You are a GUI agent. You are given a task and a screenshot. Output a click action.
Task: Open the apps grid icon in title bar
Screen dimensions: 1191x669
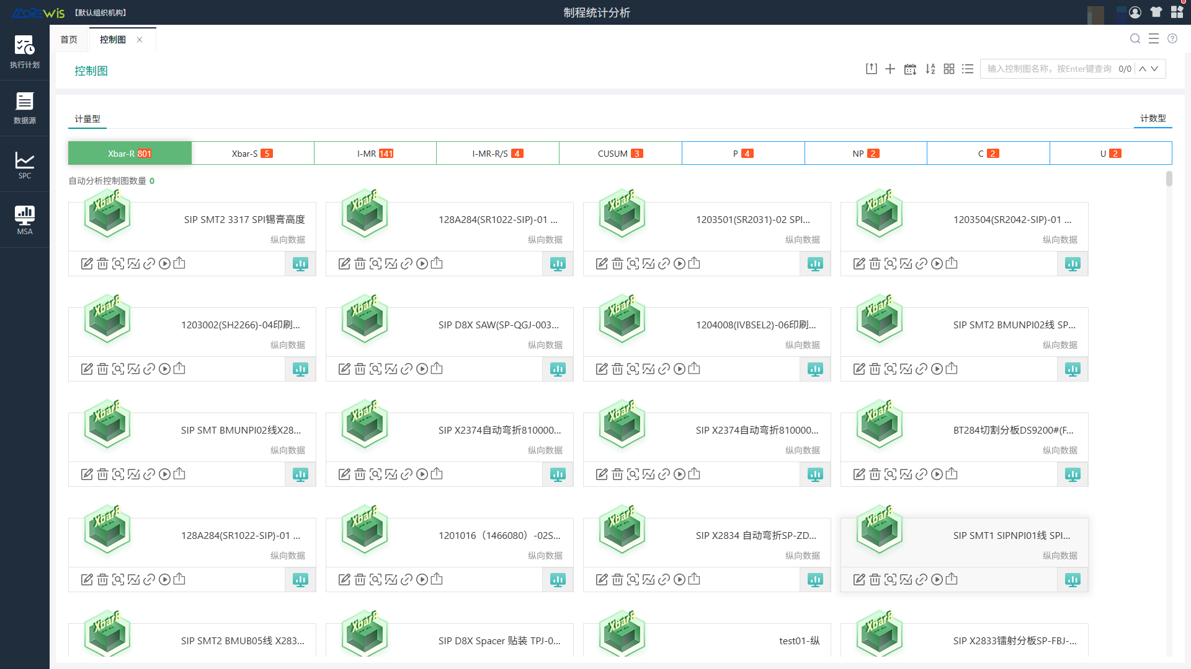tap(1177, 12)
